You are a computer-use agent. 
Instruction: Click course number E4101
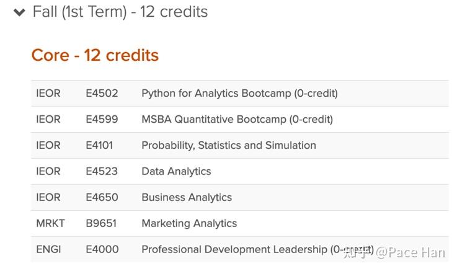[99, 145]
